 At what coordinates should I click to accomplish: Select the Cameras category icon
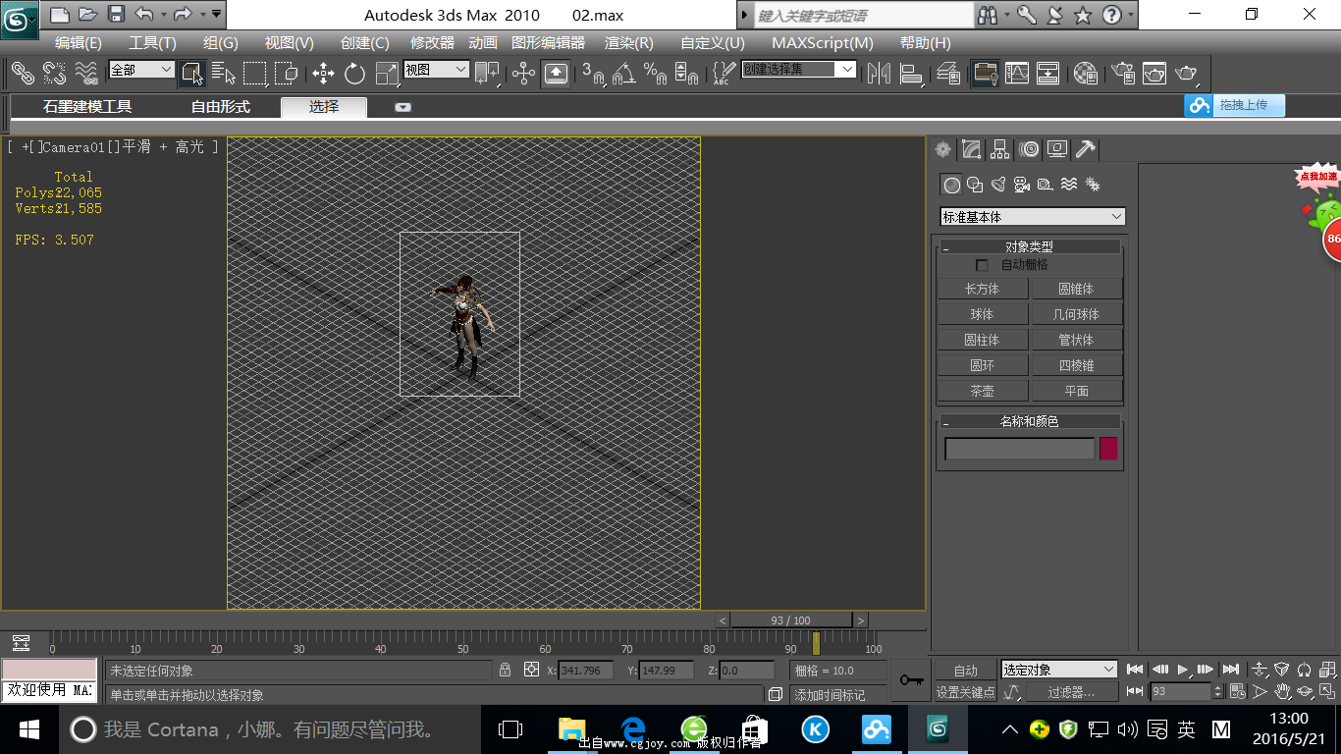pos(1022,185)
